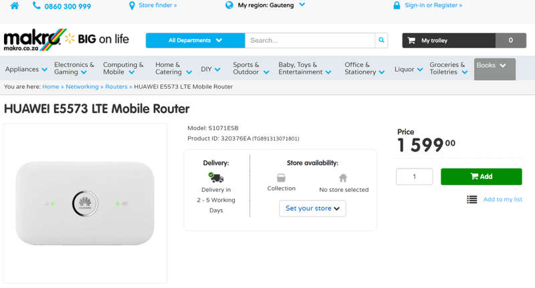Viewport: 535px width, 288px height.
Task: Click the grey store house icon
Action: coord(343,178)
